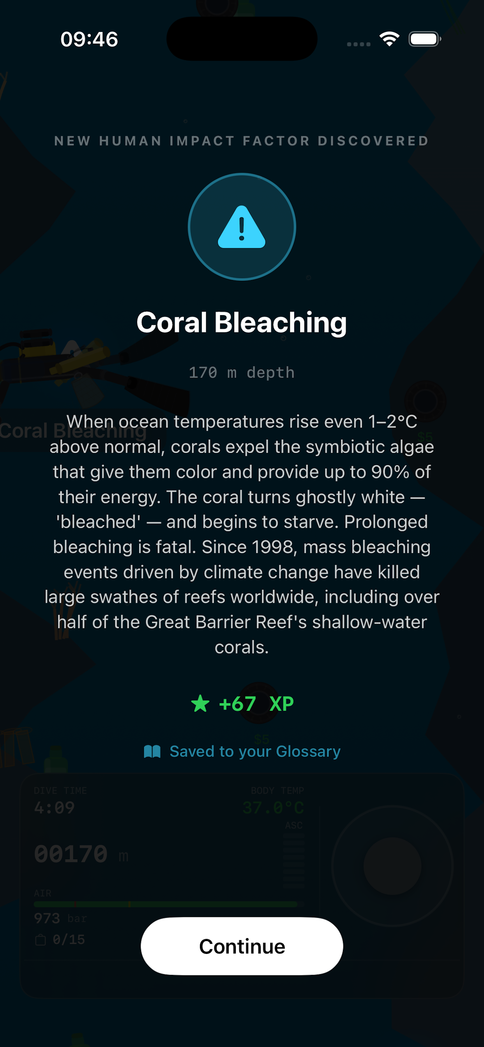Tap the 09:46 clock in status bar
This screenshot has width=484, height=1047.
89,39
